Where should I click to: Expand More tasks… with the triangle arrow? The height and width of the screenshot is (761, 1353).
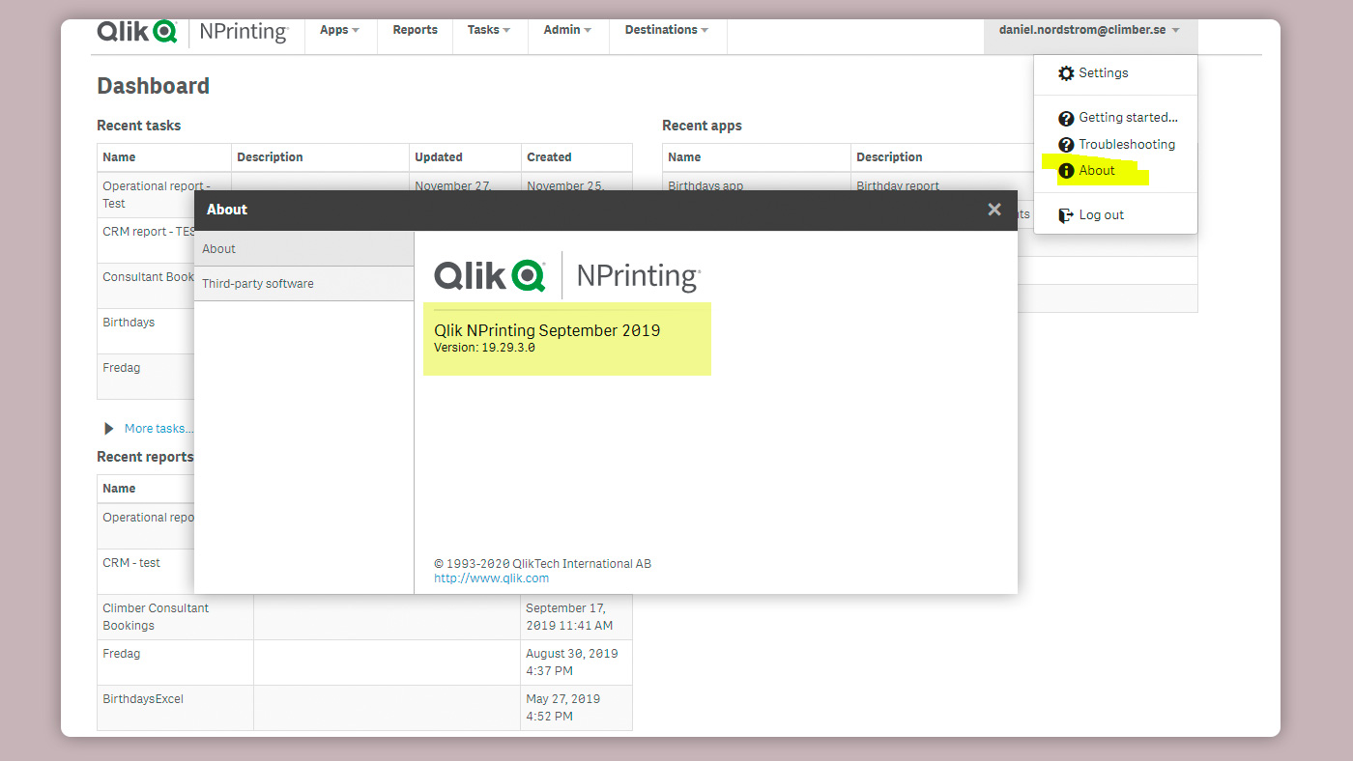pyautogui.click(x=109, y=429)
